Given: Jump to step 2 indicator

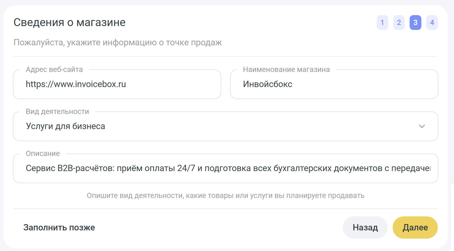Looking at the screenshot, I should (x=399, y=23).
